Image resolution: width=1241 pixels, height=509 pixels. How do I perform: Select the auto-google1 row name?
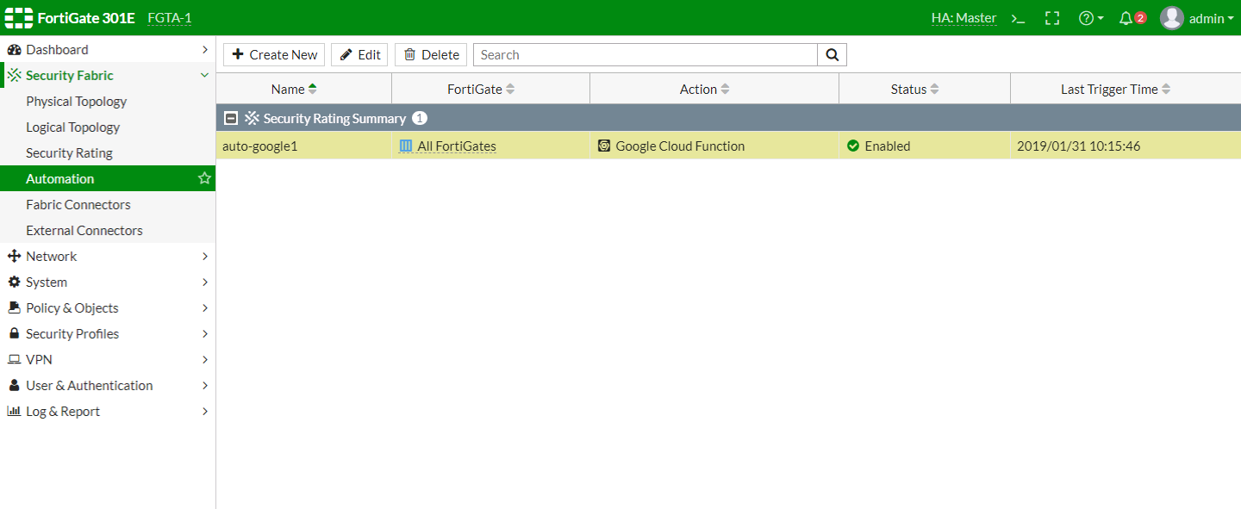pos(259,146)
